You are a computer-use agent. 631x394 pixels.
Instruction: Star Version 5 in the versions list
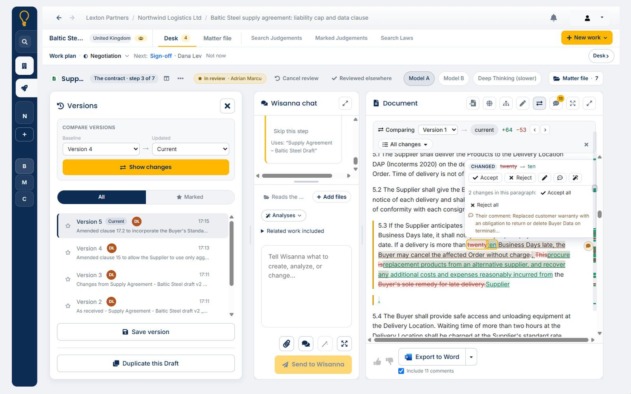pos(68,226)
